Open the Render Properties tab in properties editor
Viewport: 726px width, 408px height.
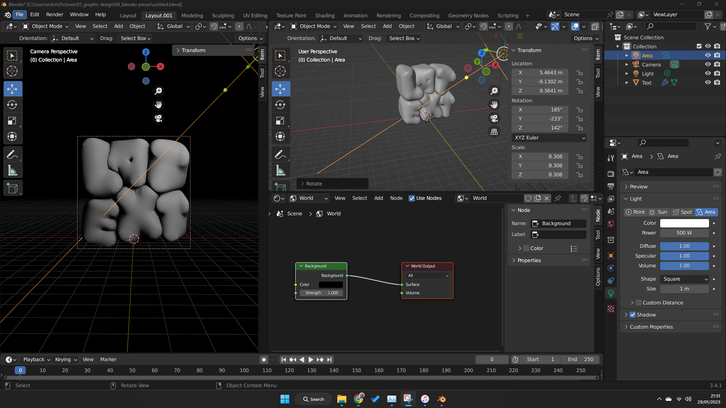pos(610,173)
